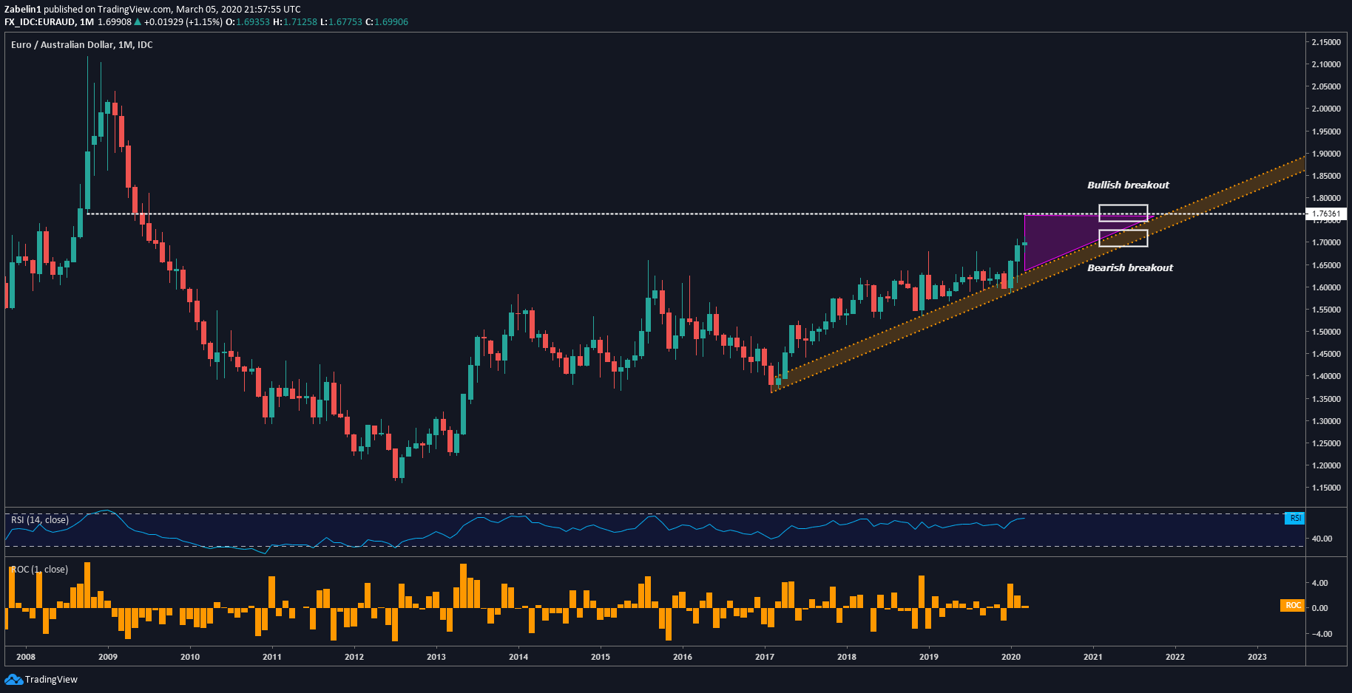Screen dimensions: 1352x693
Task: Click the high price H:1.71258 value
Action: 295,22
